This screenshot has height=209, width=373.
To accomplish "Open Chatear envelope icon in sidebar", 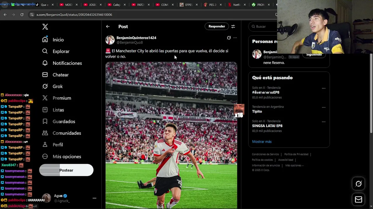I will click(x=45, y=75).
